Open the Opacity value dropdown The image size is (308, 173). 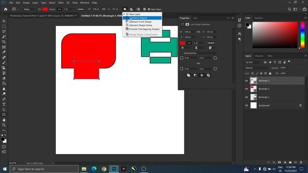[x=288, y=68]
